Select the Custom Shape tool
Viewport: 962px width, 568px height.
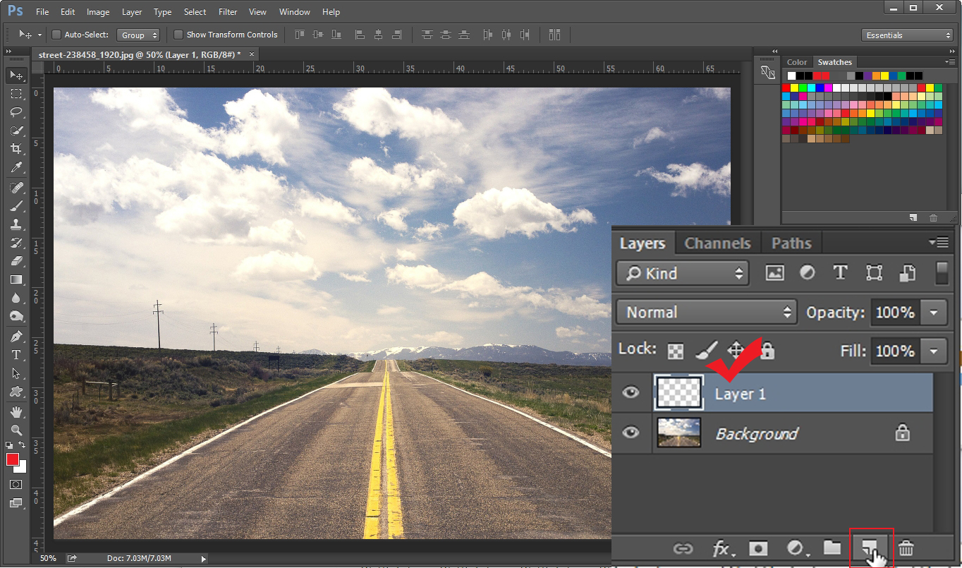point(16,392)
